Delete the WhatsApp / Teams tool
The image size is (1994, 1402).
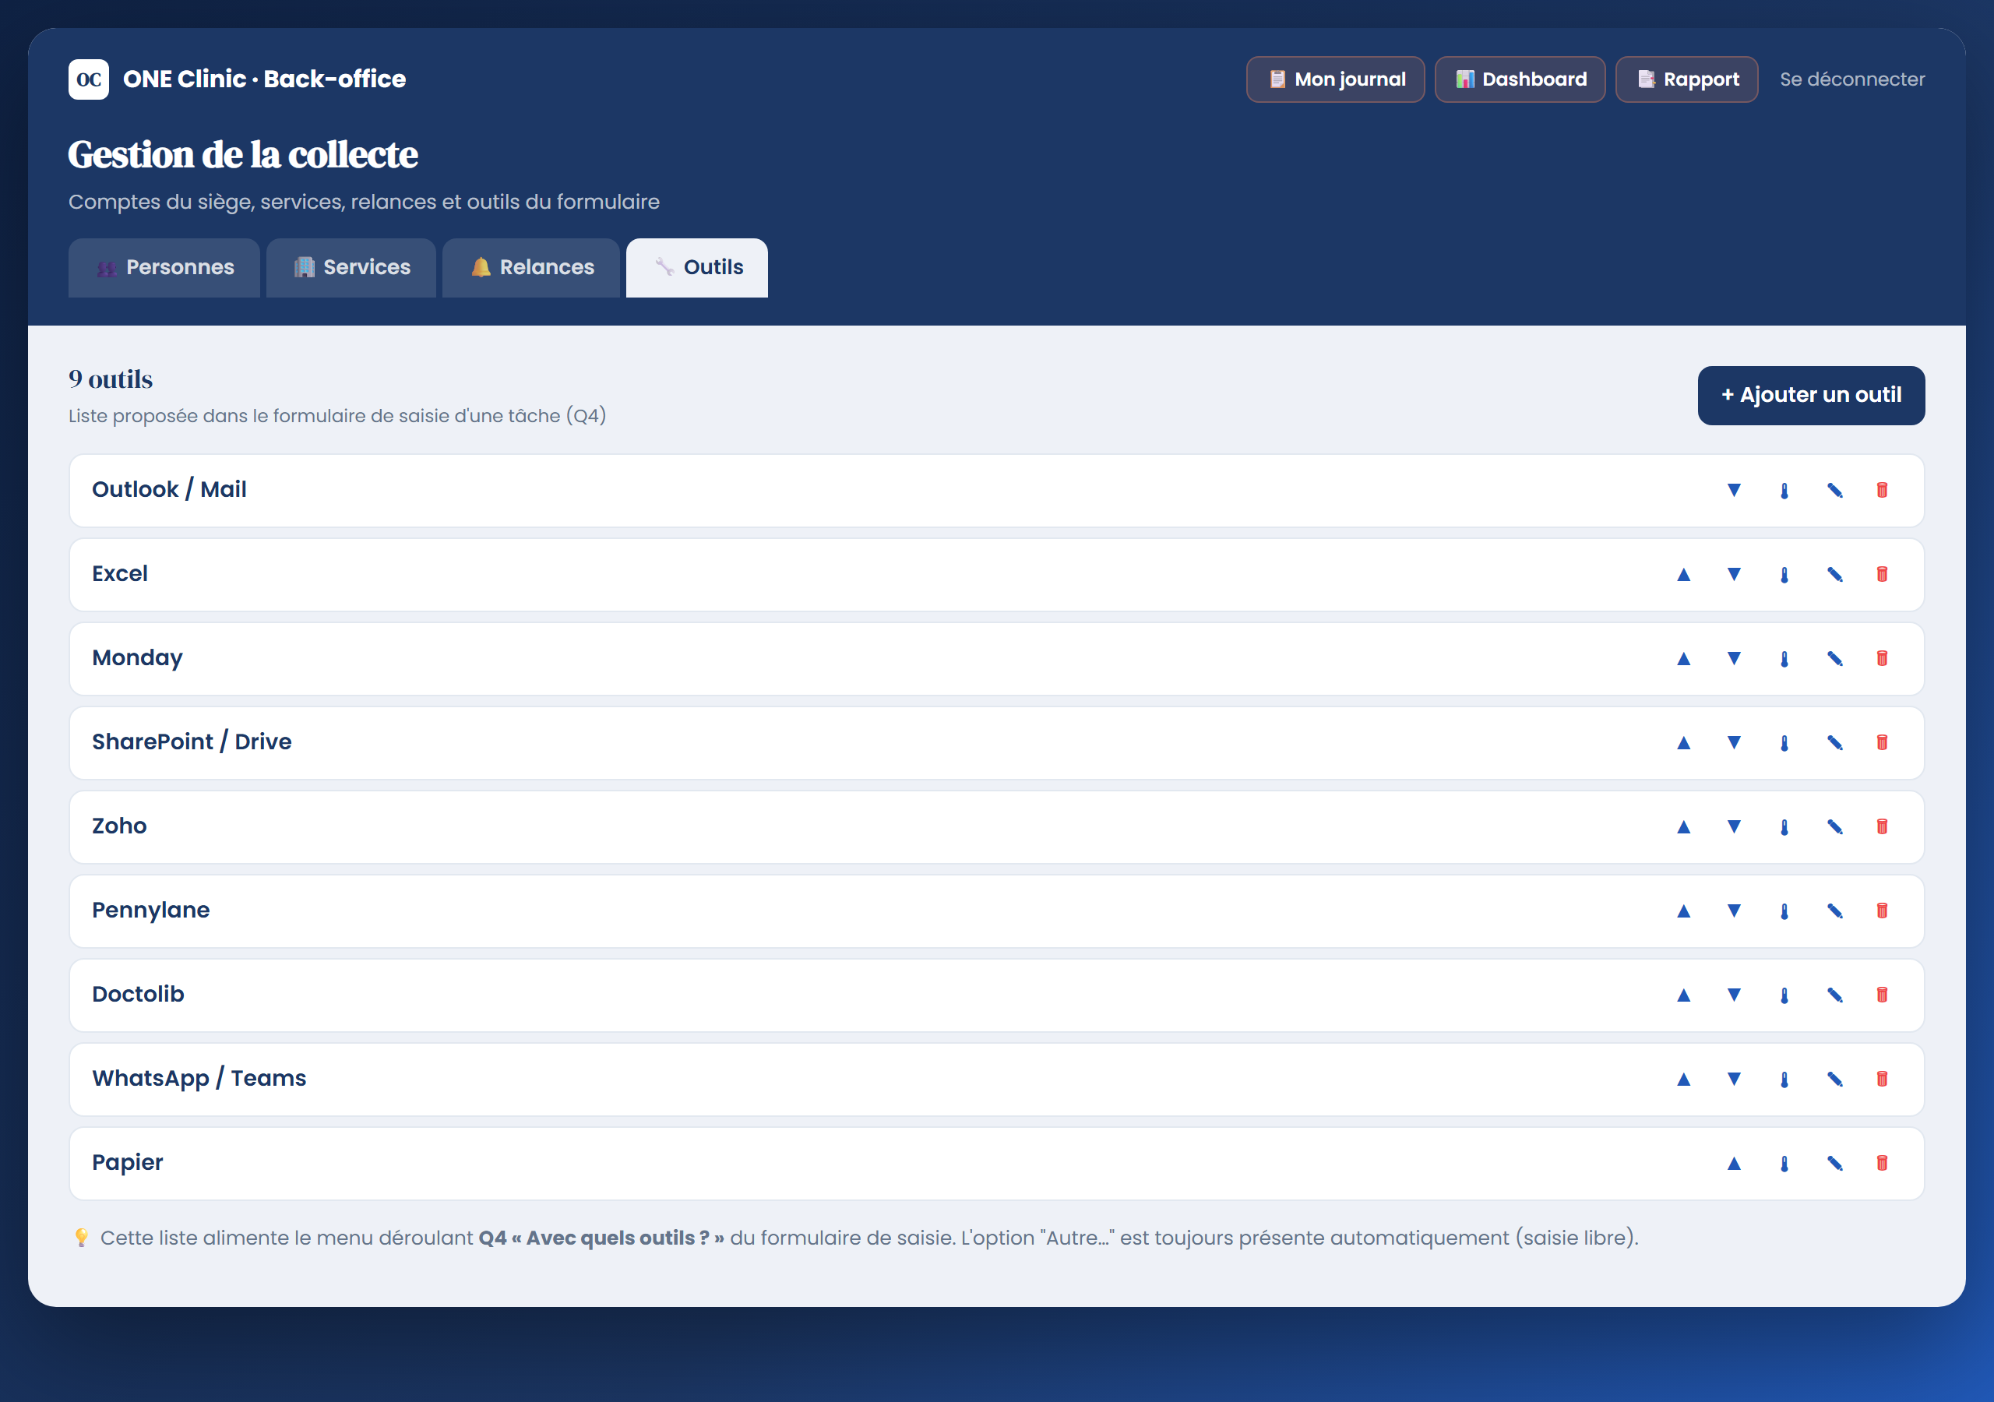point(1882,1080)
